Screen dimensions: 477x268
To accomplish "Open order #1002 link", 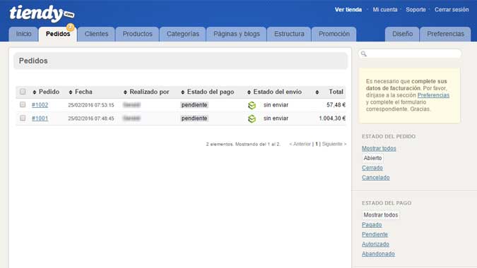I will [x=40, y=105].
